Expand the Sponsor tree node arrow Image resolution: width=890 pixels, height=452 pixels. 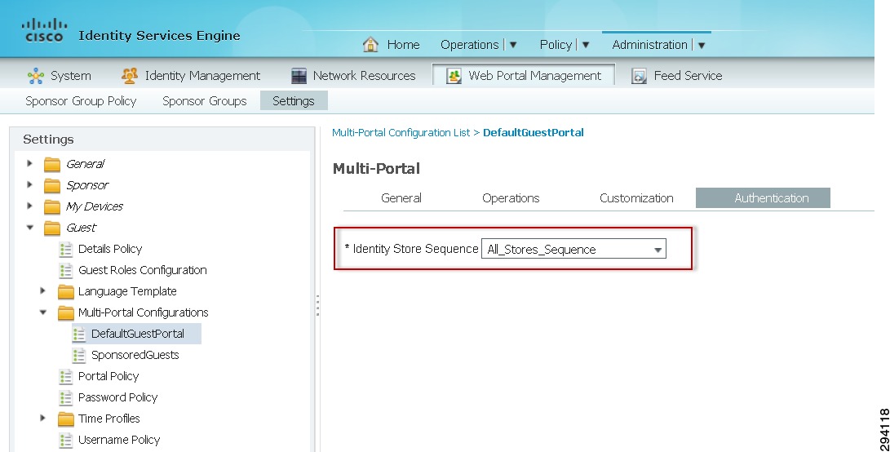[x=29, y=184]
